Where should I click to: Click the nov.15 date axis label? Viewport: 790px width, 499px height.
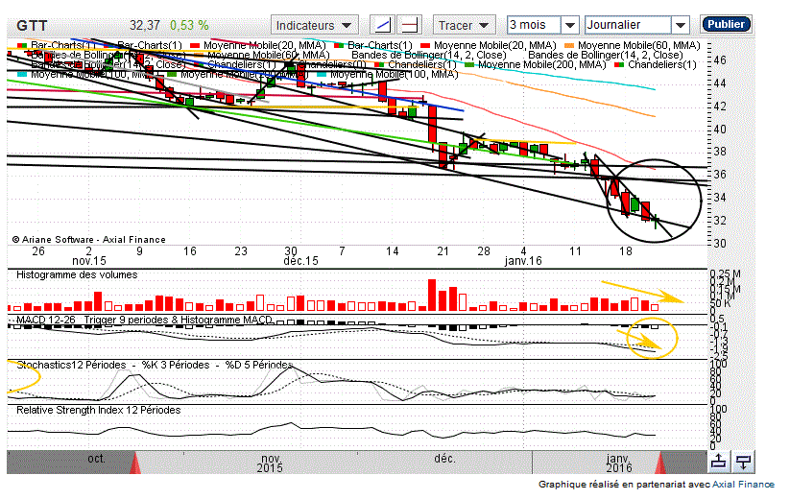89,261
